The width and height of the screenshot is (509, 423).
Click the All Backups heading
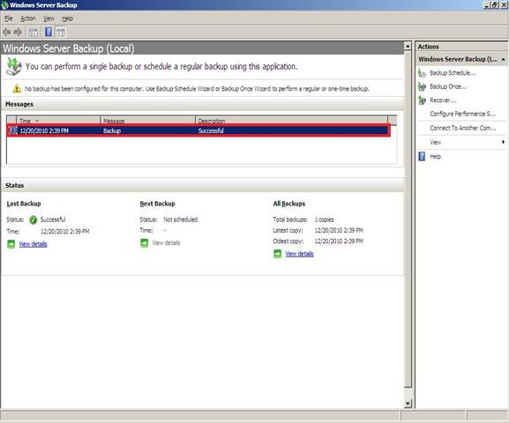[x=289, y=204]
